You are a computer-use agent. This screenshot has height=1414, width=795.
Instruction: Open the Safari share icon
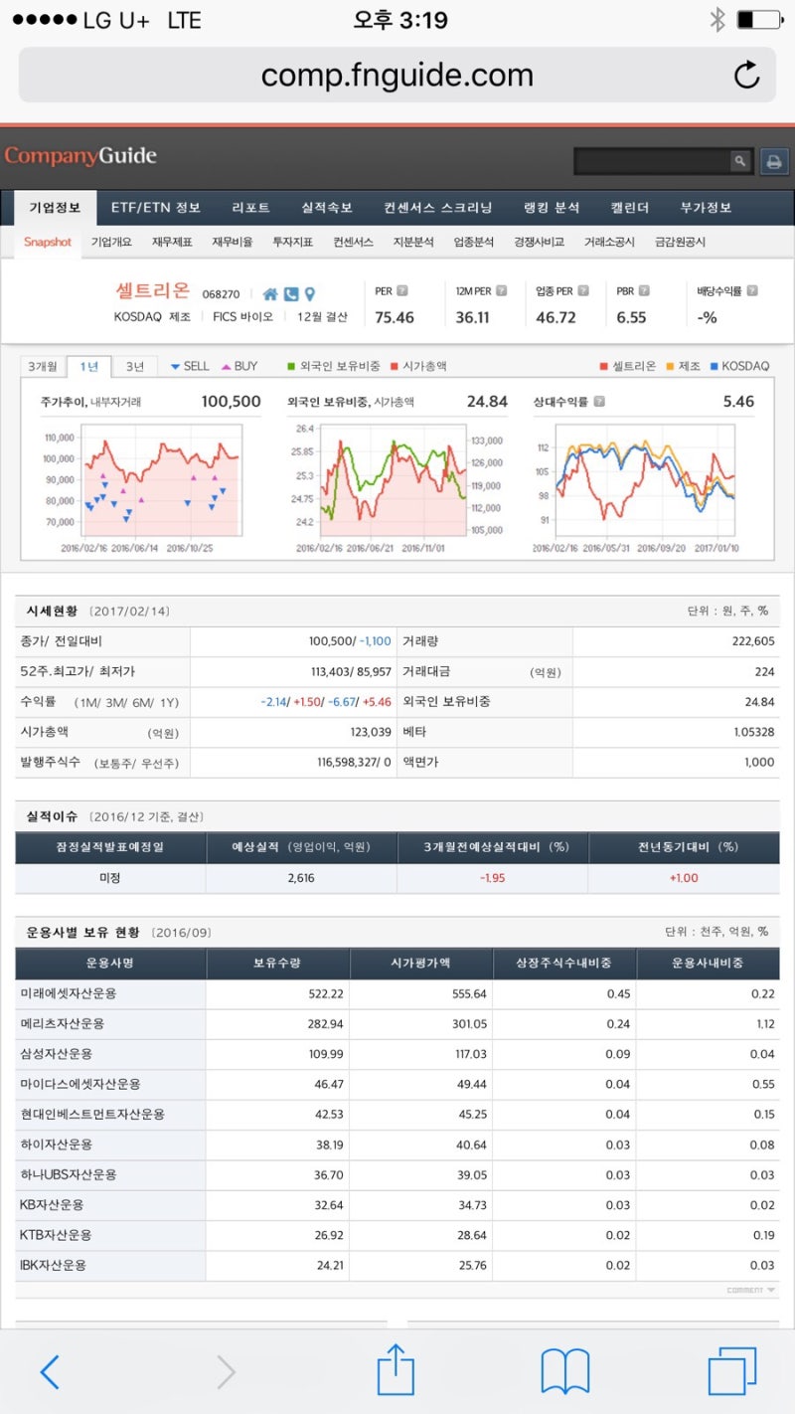[396, 1370]
